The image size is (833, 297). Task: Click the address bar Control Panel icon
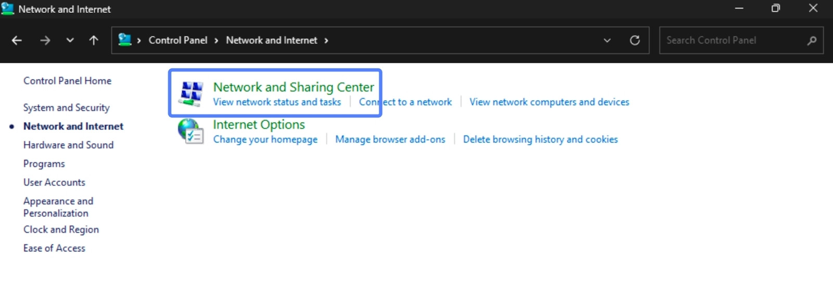125,40
